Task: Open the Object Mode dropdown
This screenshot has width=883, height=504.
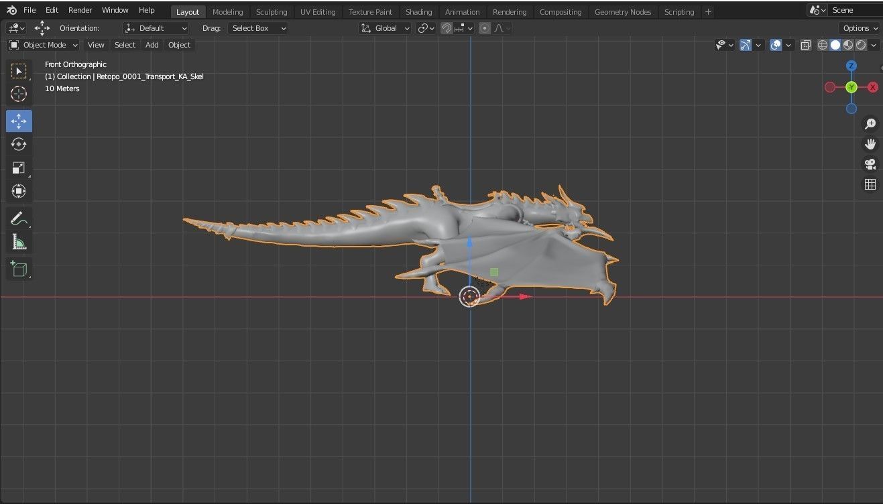Action: 44,45
